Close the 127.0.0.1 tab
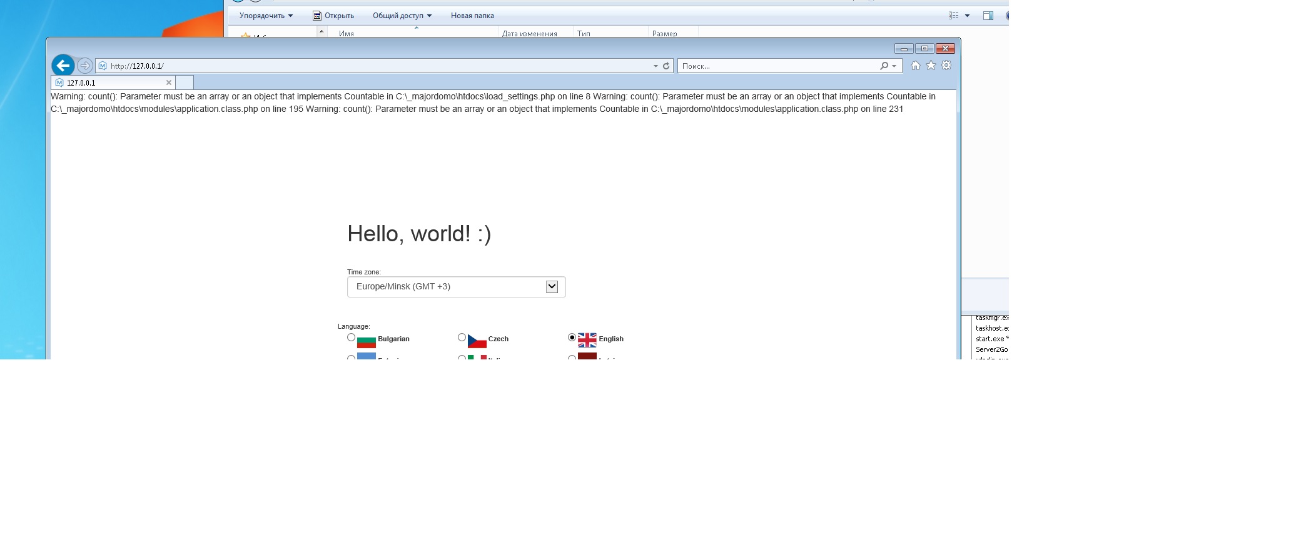Screen dimensions: 1291x540 pos(169,82)
